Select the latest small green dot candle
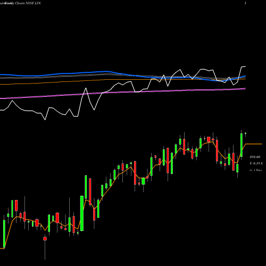This screenshot has height=266, width=266. click(245, 133)
